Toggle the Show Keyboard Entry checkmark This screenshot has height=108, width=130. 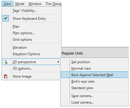tap(6, 18)
